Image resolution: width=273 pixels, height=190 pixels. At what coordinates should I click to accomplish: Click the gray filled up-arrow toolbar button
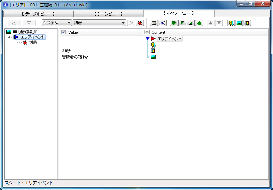[210, 23]
